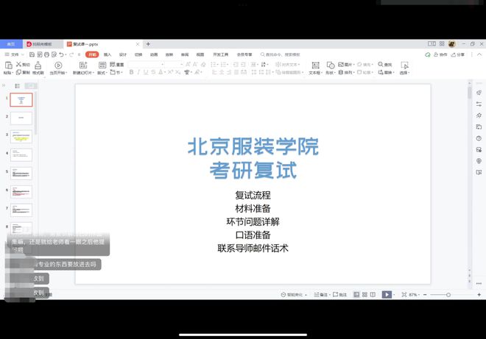The width and height of the screenshot is (486, 339).
Task: Select slide 3 thumbnail
Action: pyautogui.click(x=21, y=137)
